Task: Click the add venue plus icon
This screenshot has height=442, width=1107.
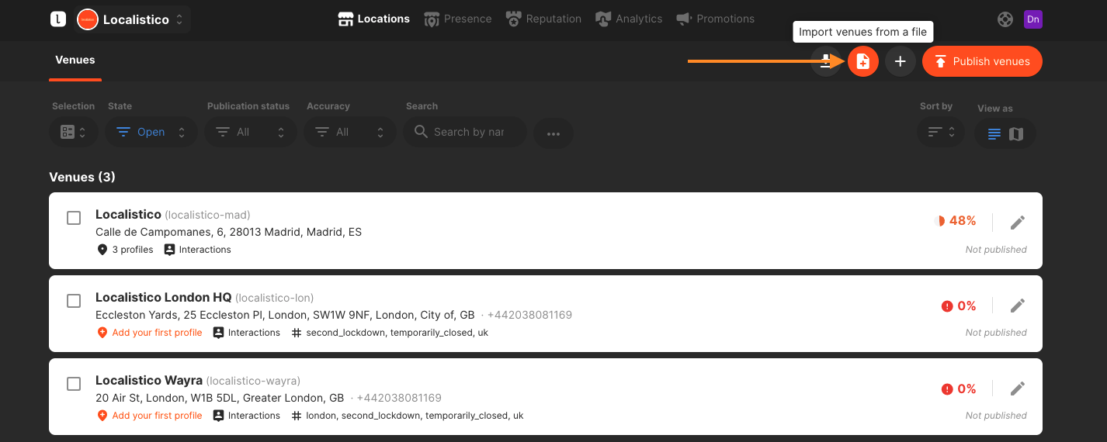Action: (901, 61)
